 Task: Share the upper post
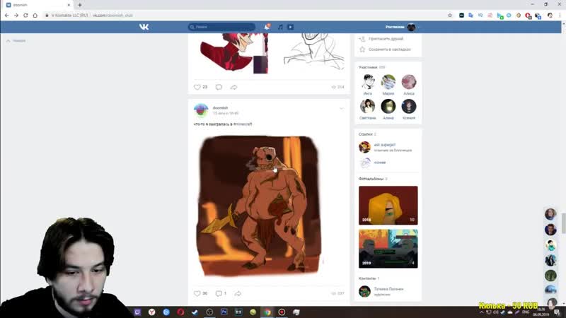tap(234, 87)
